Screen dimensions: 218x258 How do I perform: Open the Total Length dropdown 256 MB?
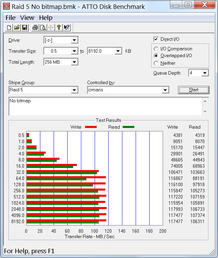click(74, 62)
